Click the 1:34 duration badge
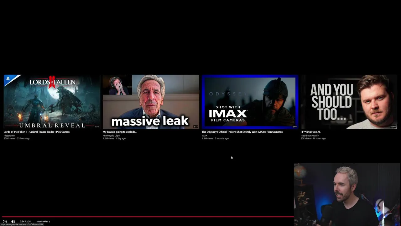The height and width of the screenshot is (226, 401). 96,127
